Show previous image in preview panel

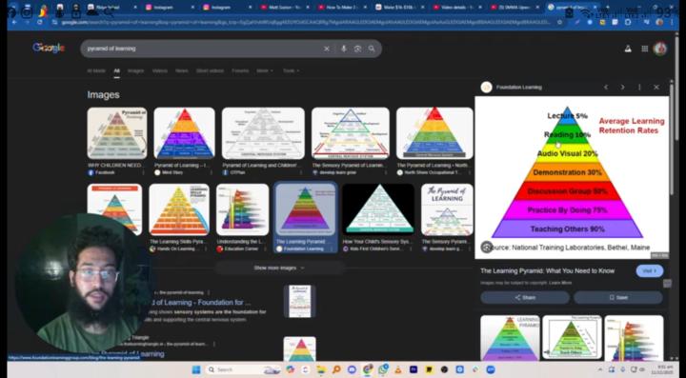click(606, 88)
